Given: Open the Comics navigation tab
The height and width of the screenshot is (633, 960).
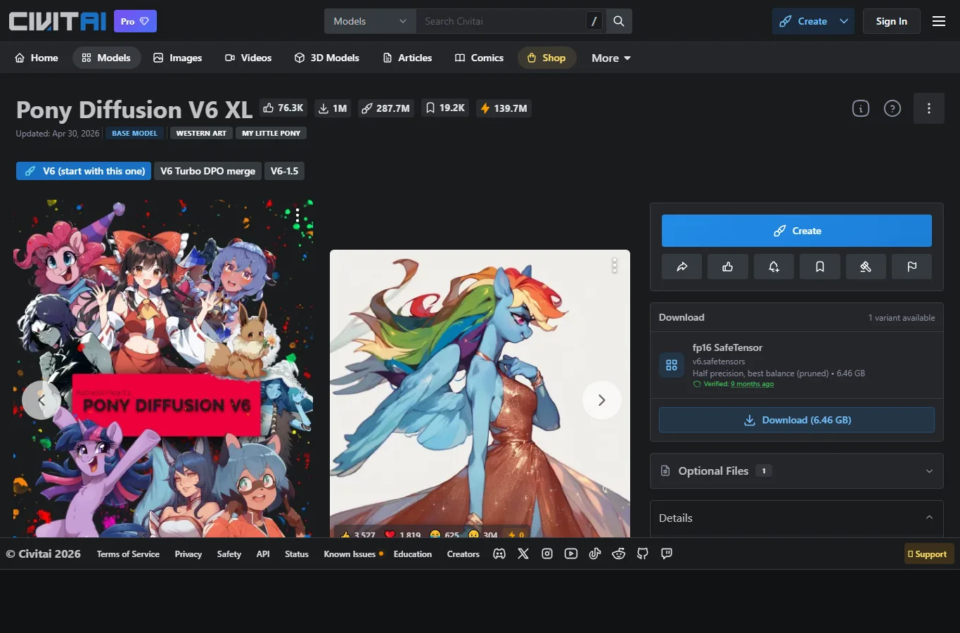Looking at the screenshot, I should 479,58.
